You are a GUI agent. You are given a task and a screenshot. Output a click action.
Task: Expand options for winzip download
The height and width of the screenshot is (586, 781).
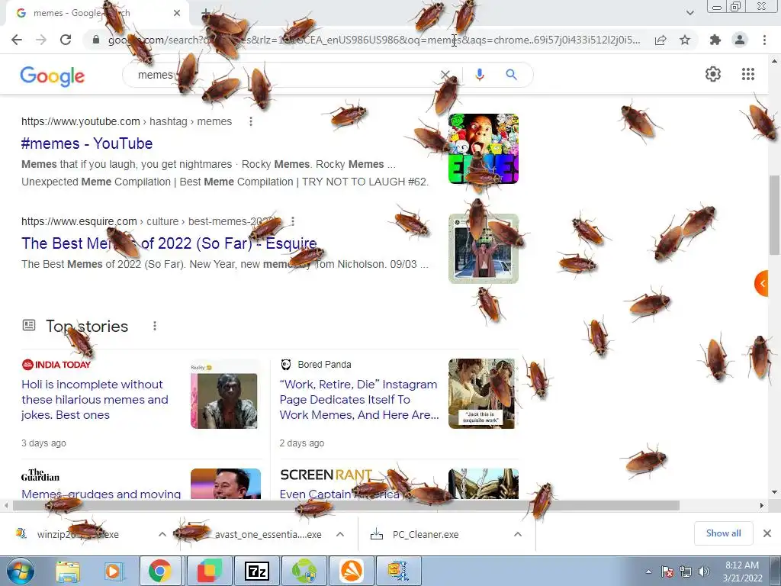coord(162,534)
